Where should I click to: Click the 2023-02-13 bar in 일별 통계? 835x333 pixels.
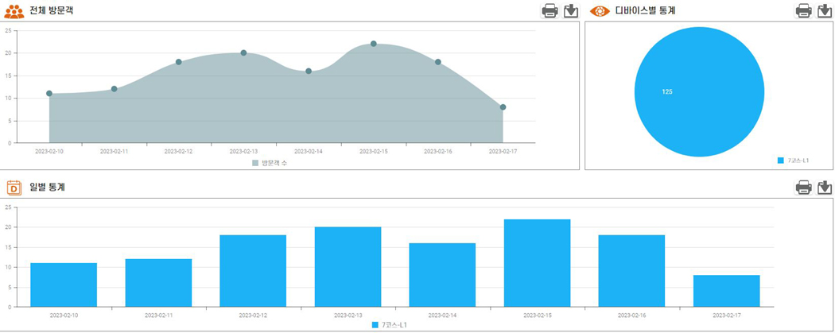click(x=348, y=267)
